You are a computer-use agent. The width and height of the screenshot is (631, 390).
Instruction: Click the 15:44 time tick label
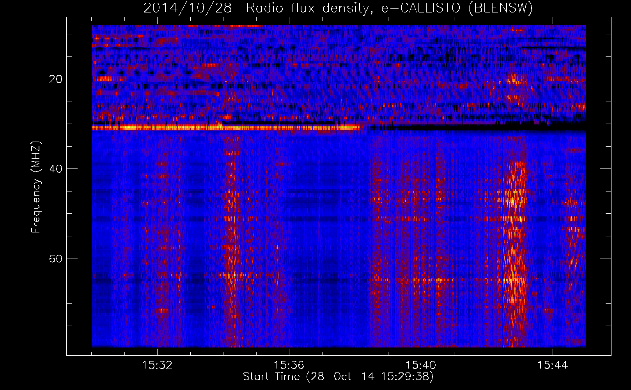[553, 365]
